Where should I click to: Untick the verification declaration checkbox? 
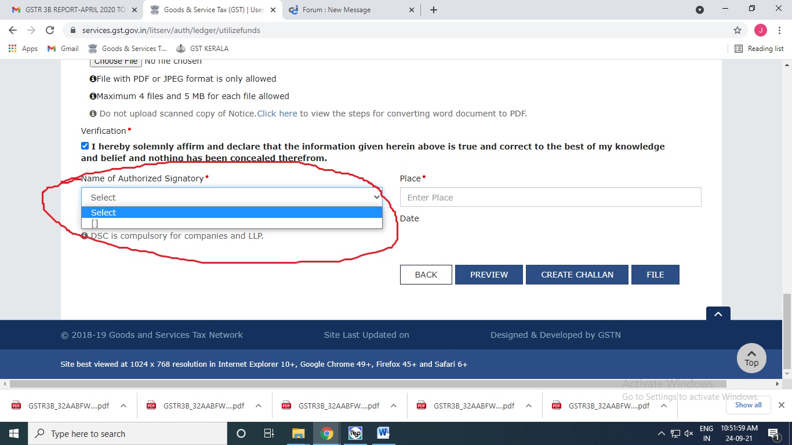(x=85, y=146)
